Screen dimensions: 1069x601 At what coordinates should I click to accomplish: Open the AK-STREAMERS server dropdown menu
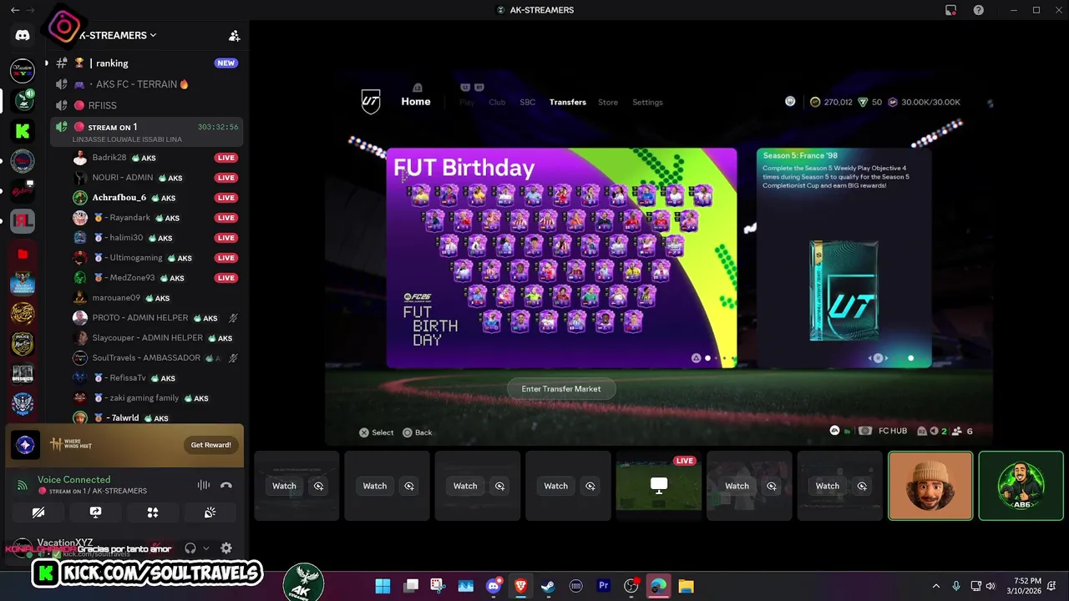(x=117, y=35)
